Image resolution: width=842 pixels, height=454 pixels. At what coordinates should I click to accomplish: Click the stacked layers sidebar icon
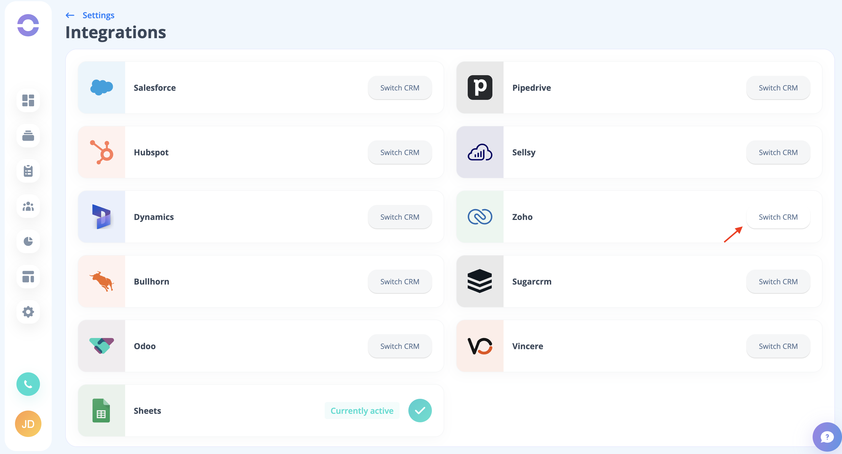28,136
